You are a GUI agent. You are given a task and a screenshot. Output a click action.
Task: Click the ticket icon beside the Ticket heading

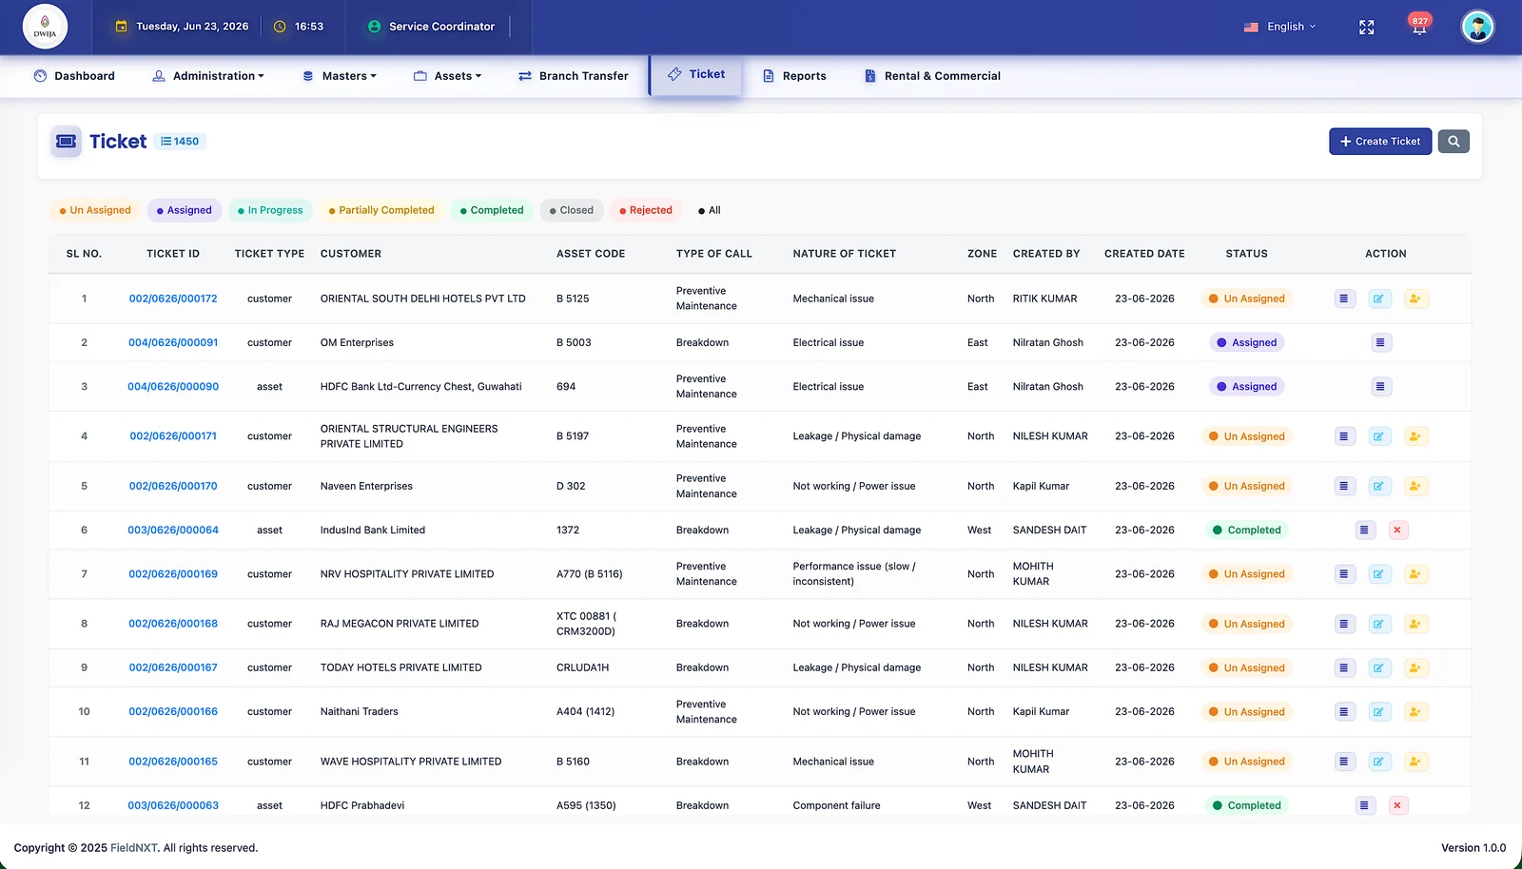(66, 142)
